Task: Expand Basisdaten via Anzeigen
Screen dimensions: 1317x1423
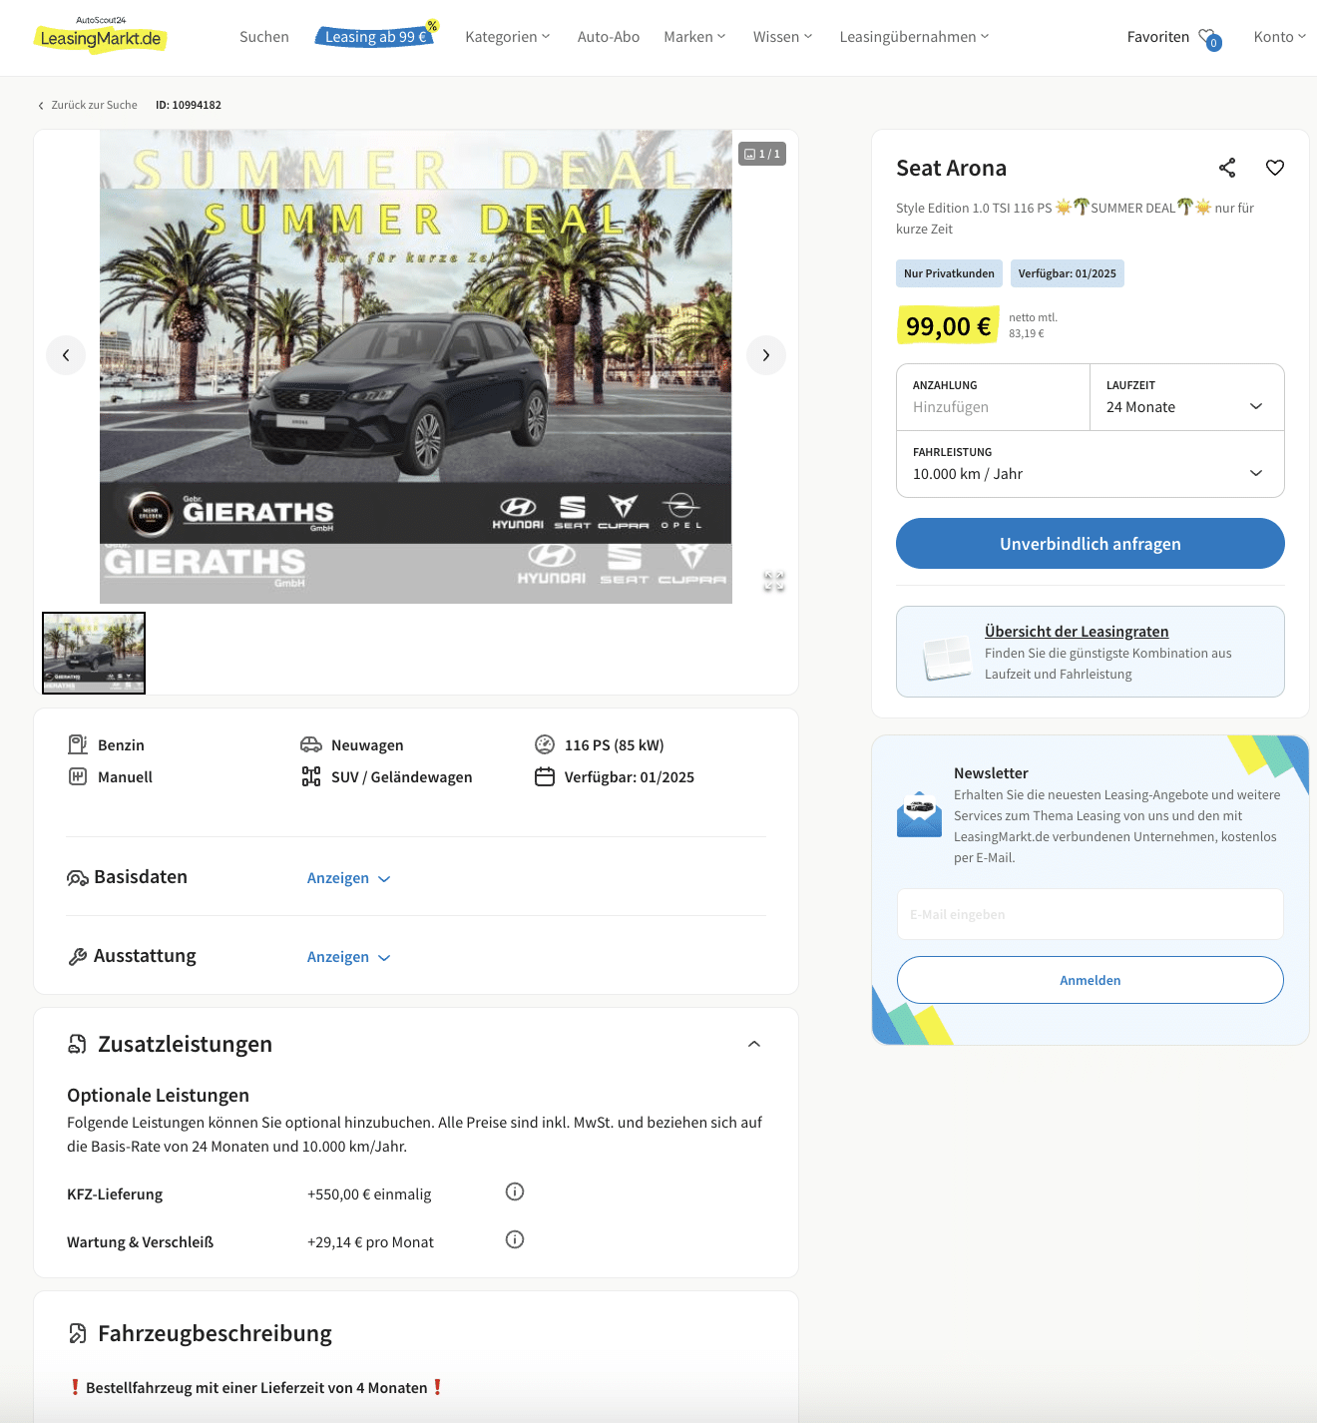Action: click(348, 878)
